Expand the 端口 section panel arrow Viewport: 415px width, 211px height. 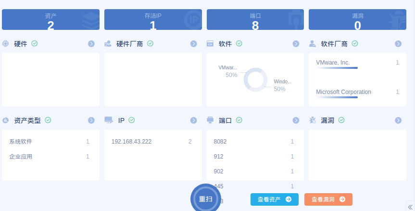(296, 120)
